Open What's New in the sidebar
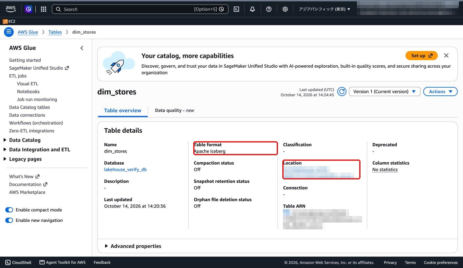The height and width of the screenshot is (268, 463). click(24, 176)
